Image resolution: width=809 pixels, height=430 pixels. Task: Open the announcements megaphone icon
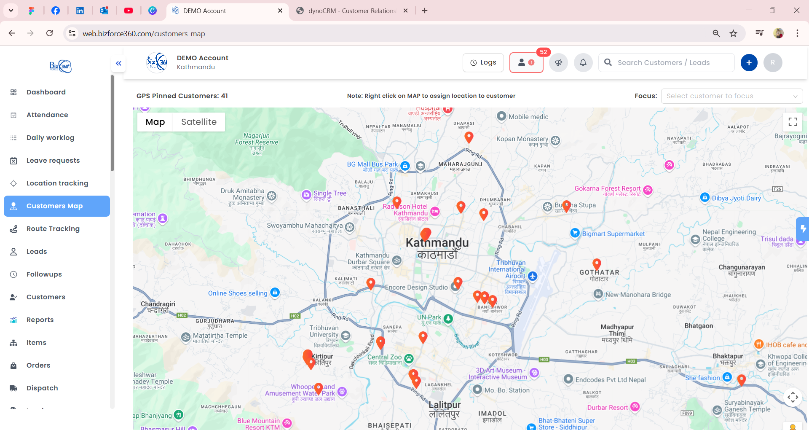[x=558, y=62]
